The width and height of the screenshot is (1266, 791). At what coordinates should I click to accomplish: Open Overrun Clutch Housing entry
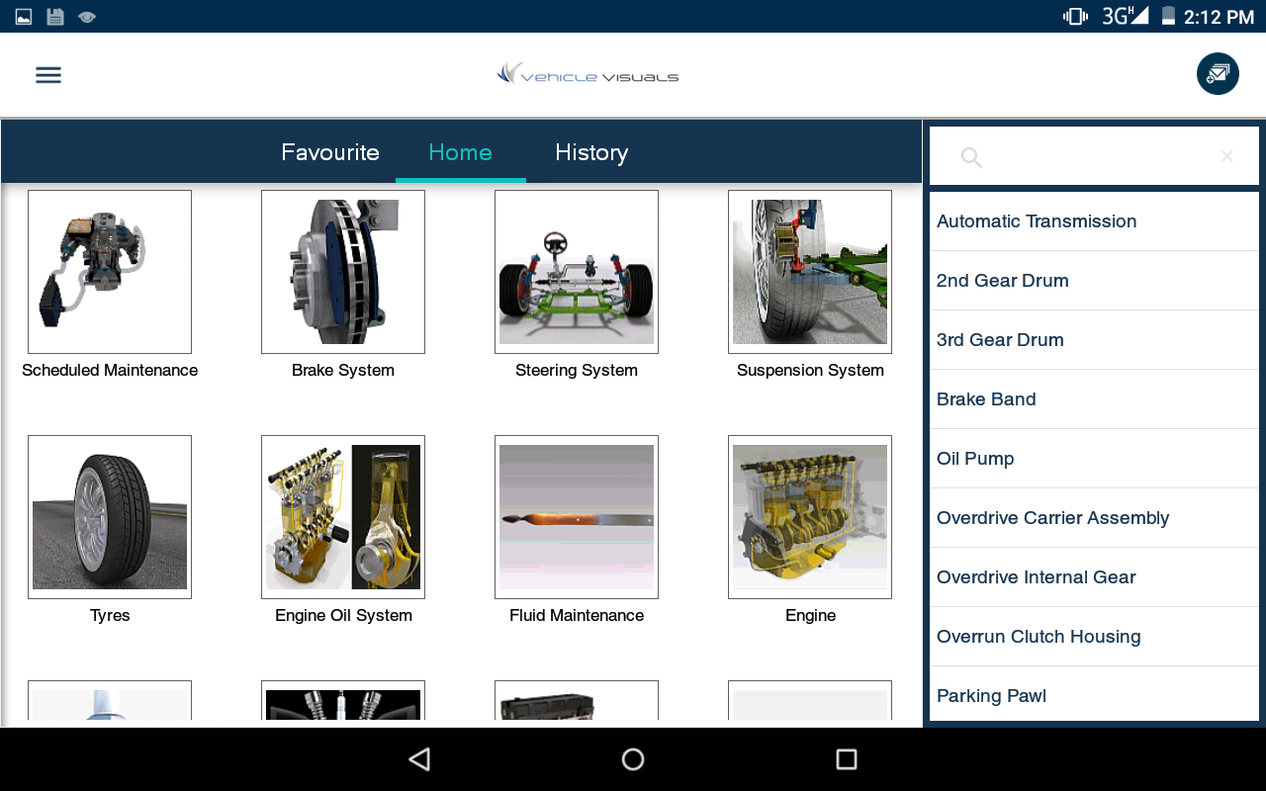click(1094, 637)
